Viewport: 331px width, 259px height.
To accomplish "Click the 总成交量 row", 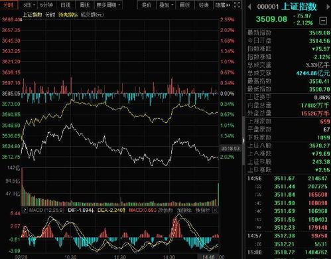I will tap(289, 65).
